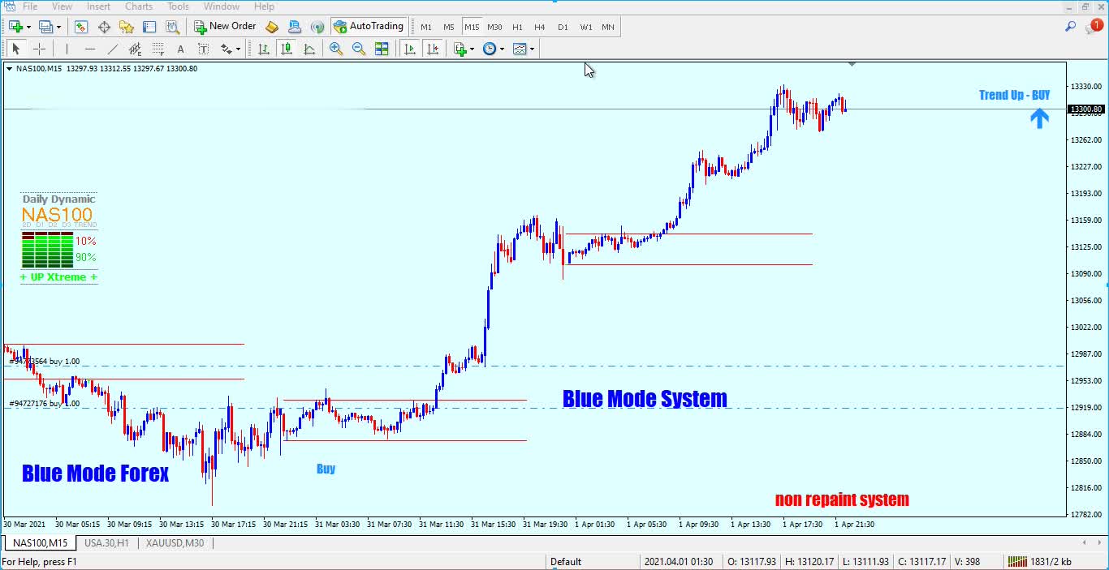
Task: Set timeframe to MN
Action: pyautogui.click(x=608, y=27)
